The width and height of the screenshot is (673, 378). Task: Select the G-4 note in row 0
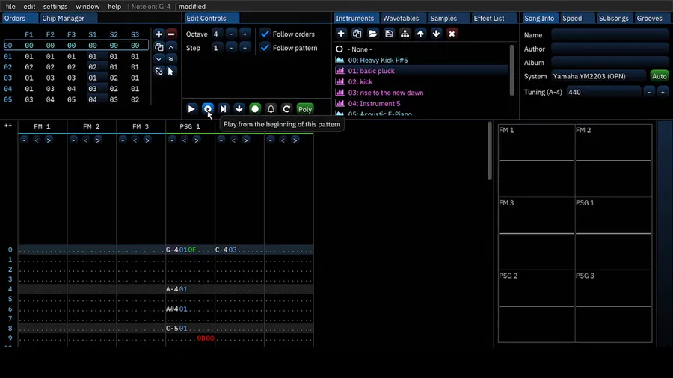pyautogui.click(x=172, y=250)
